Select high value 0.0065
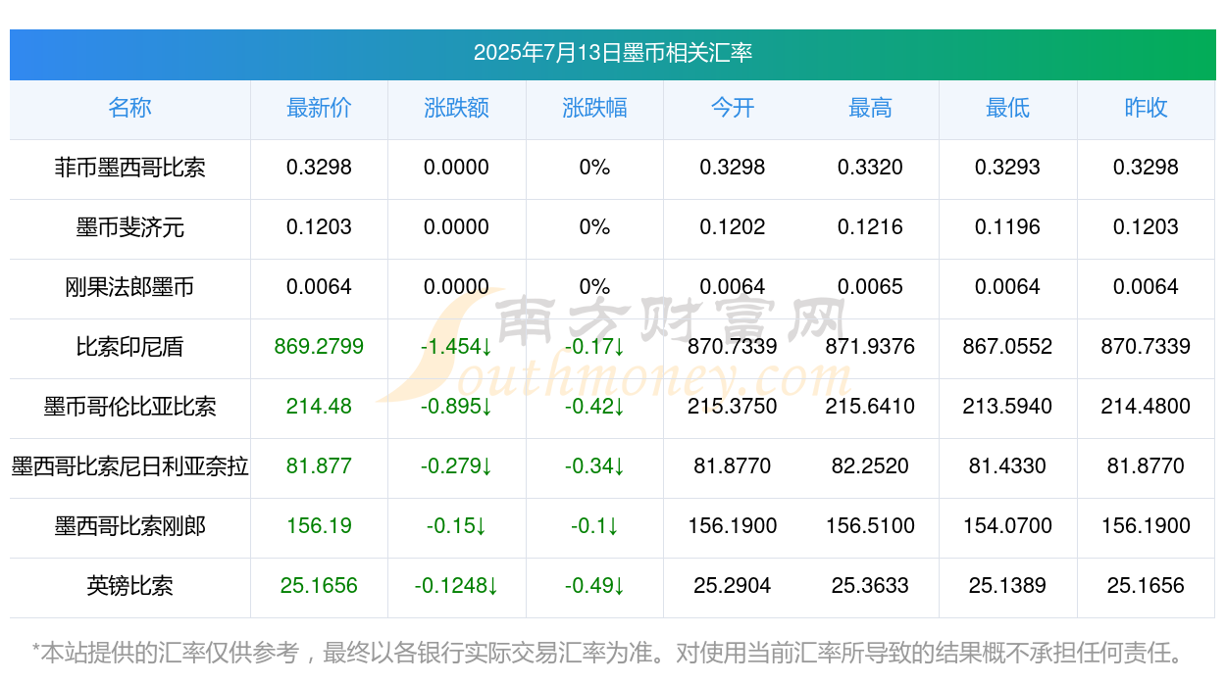The width and height of the screenshot is (1226, 684). 870,287
